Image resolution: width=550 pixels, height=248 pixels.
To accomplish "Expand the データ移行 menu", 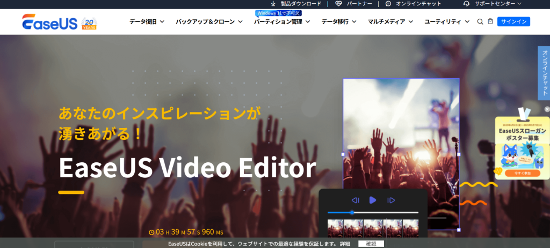I will (339, 21).
